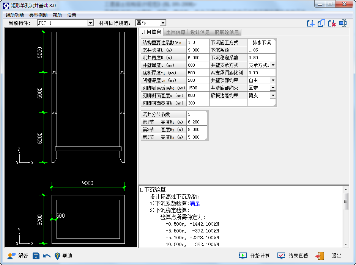This screenshot has height=265, width=356.
Task: Click the 第3节 高度H3 value field
Action: coord(197,137)
